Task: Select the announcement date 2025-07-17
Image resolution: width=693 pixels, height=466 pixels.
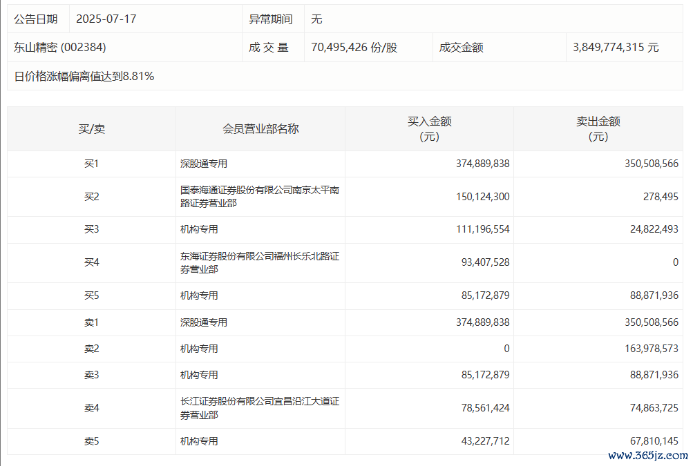Action: [106, 19]
